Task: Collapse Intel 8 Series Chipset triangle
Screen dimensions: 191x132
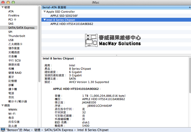Action: coord(45,20)
